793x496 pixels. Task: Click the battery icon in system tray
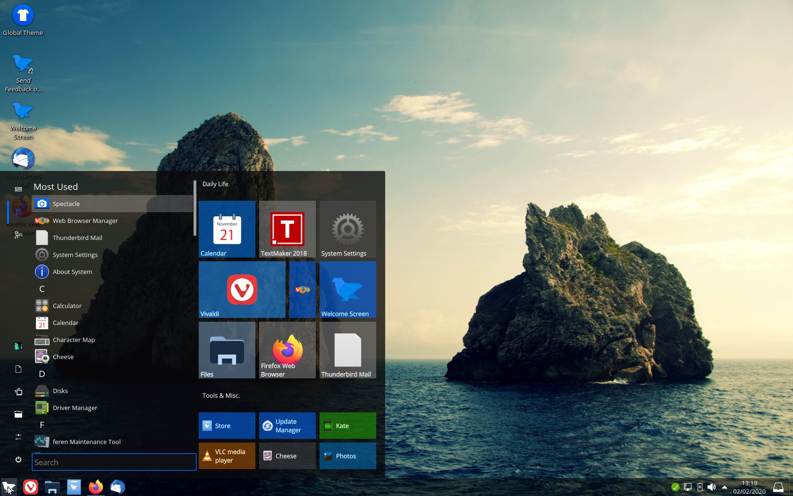[700, 487]
